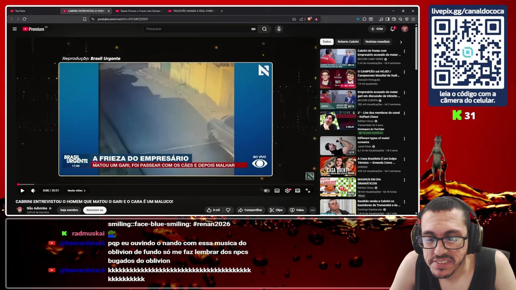Screen dimensions: 516x290
Task: Reload the page
Action: 25,19
